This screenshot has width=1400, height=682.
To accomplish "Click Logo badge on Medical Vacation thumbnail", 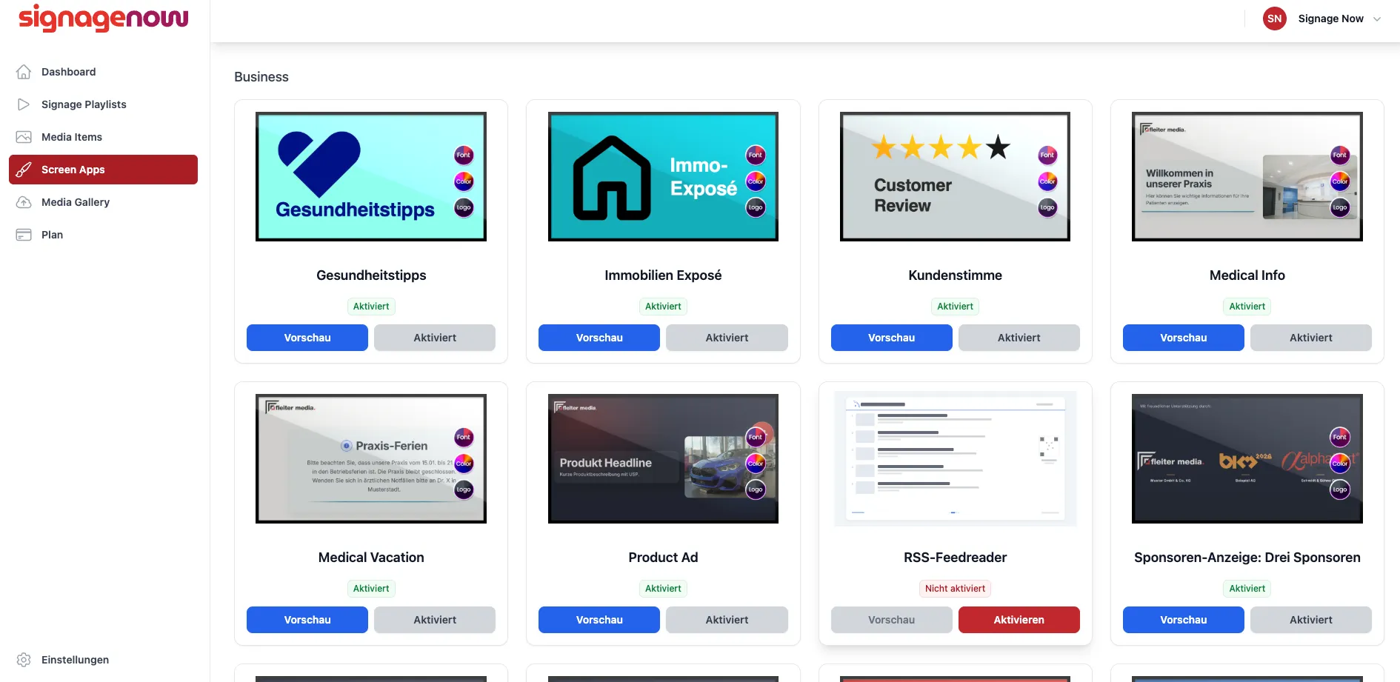I will pos(464,489).
